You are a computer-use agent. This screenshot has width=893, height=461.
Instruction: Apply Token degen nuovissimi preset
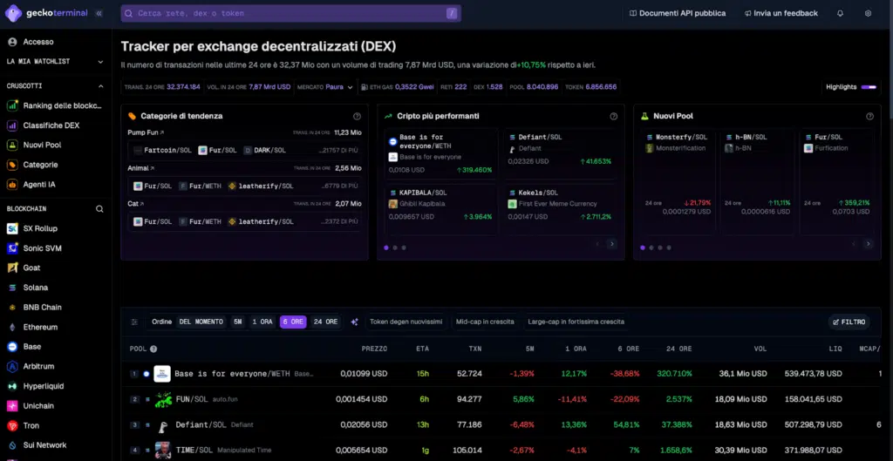click(x=406, y=322)
